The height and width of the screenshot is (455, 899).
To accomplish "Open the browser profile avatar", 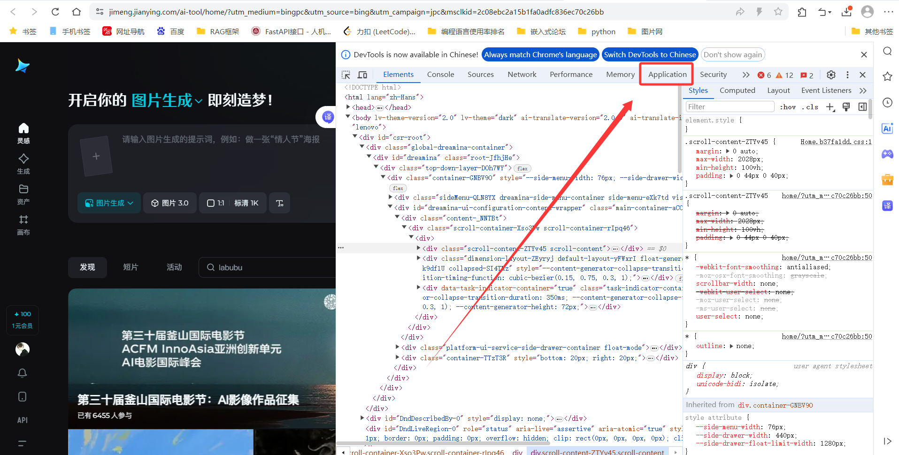I will coord(868,12).
